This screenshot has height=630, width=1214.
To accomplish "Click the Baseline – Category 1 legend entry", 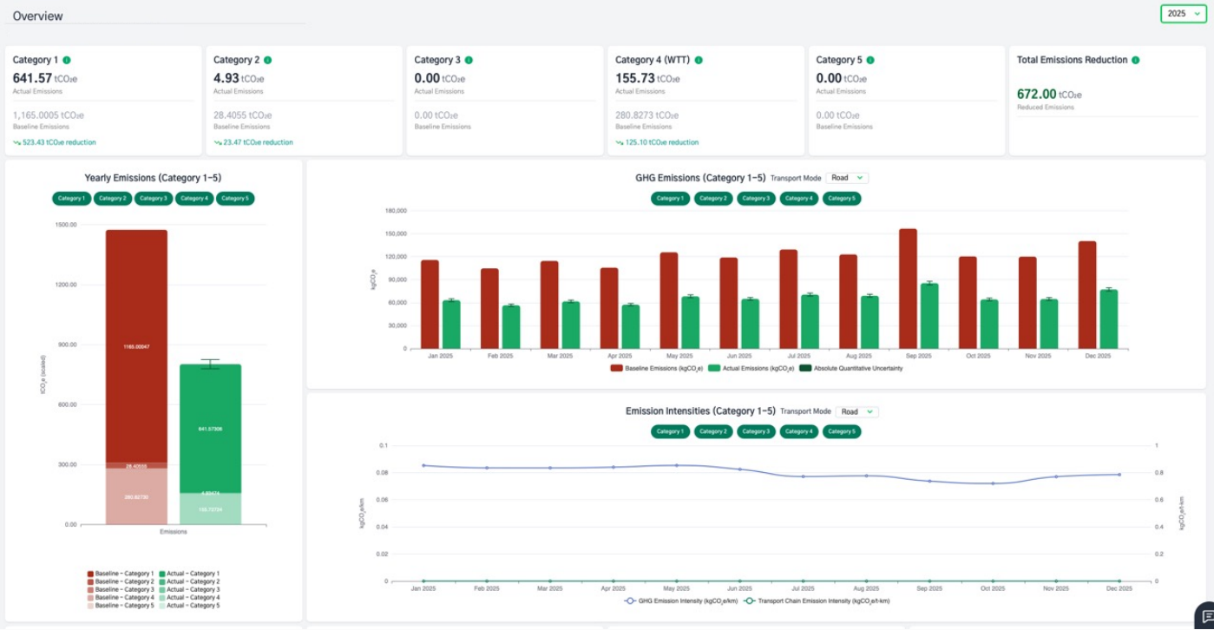I will 120,574.
